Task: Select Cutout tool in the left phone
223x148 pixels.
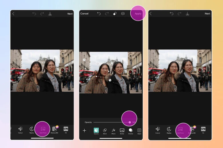Action: 20,129
